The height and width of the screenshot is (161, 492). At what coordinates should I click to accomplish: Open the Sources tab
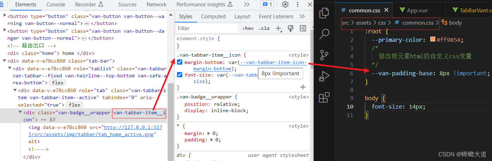pos(127,5)
